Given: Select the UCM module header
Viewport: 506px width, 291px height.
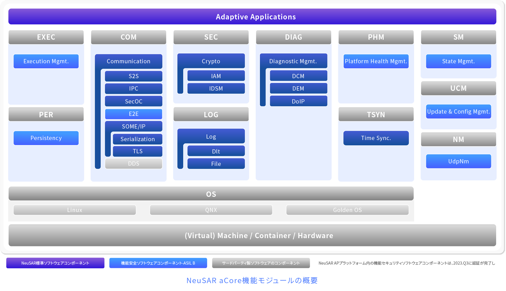Looking at the screenshot, I should pyautogui.click(x=459, y=88).
